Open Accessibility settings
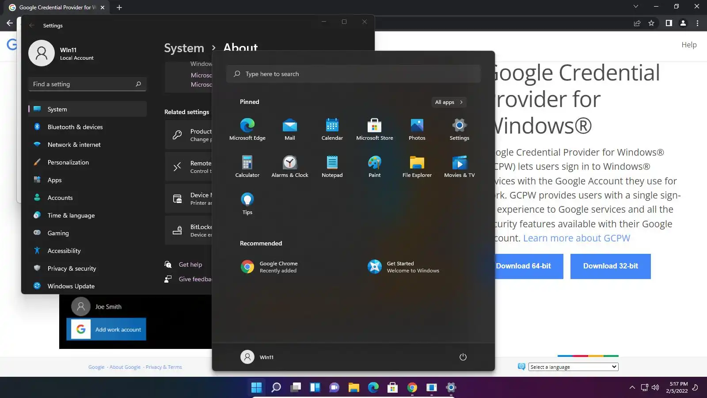Image resolution: width=707 pixels, height=398 pixels. [87, 251]
